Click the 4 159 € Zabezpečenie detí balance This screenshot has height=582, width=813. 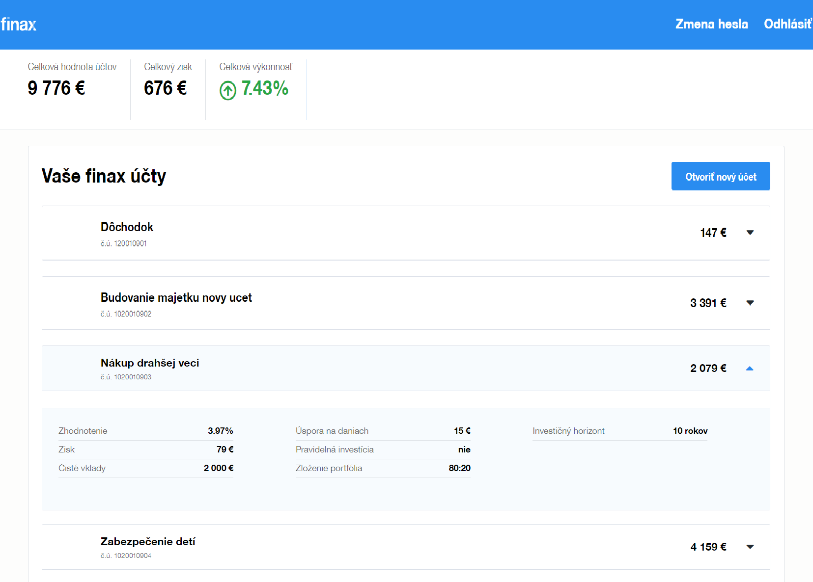[x=708, y=547]
